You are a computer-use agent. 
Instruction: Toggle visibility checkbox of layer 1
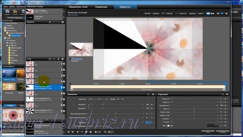64,64
